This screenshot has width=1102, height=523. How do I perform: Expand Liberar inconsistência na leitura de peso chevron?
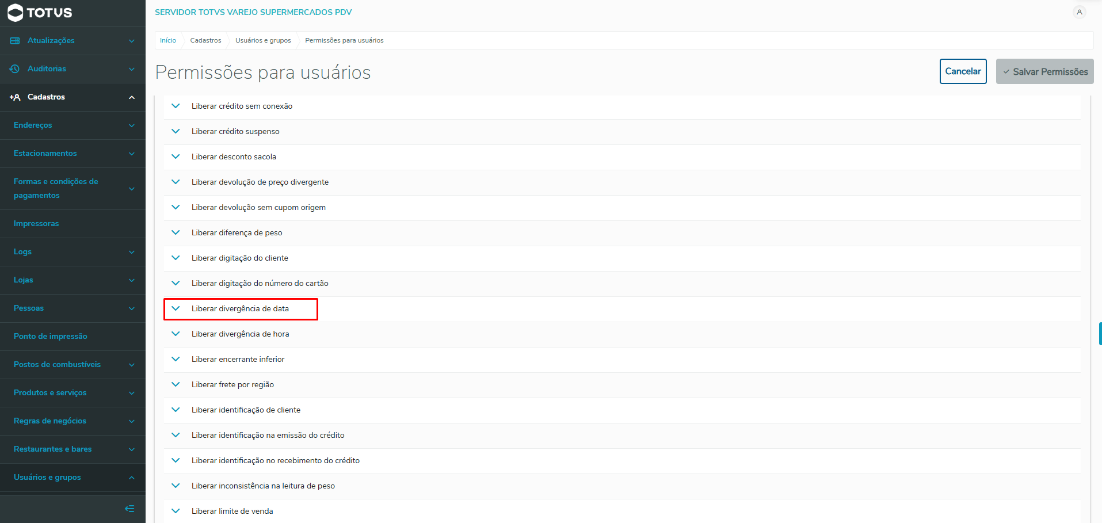click(x=176, y=486)
